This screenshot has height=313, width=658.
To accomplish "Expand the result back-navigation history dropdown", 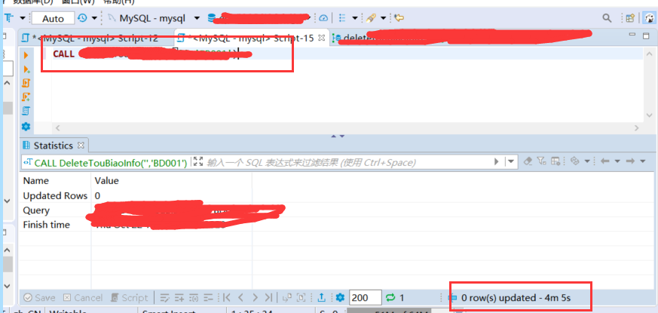I will point(617,161).
